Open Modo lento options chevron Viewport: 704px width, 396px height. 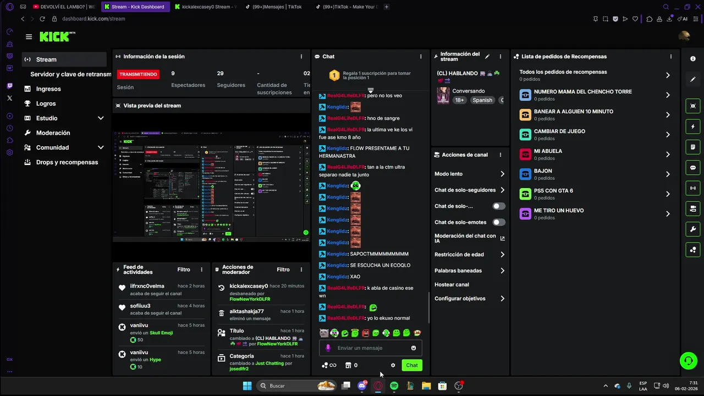coord(502,174)
